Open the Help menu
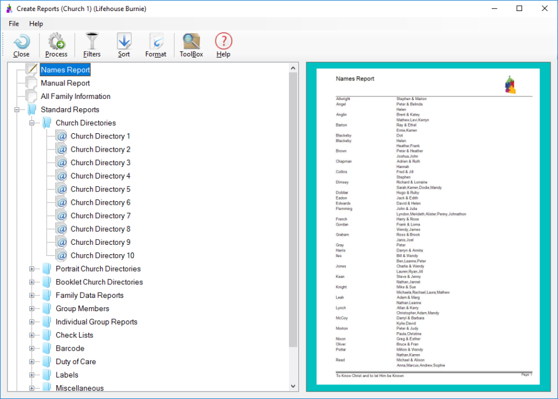The width and height of the screenshot is (558, 399). coord(36,24)
